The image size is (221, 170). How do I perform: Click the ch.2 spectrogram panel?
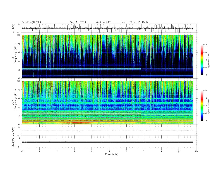107,103
